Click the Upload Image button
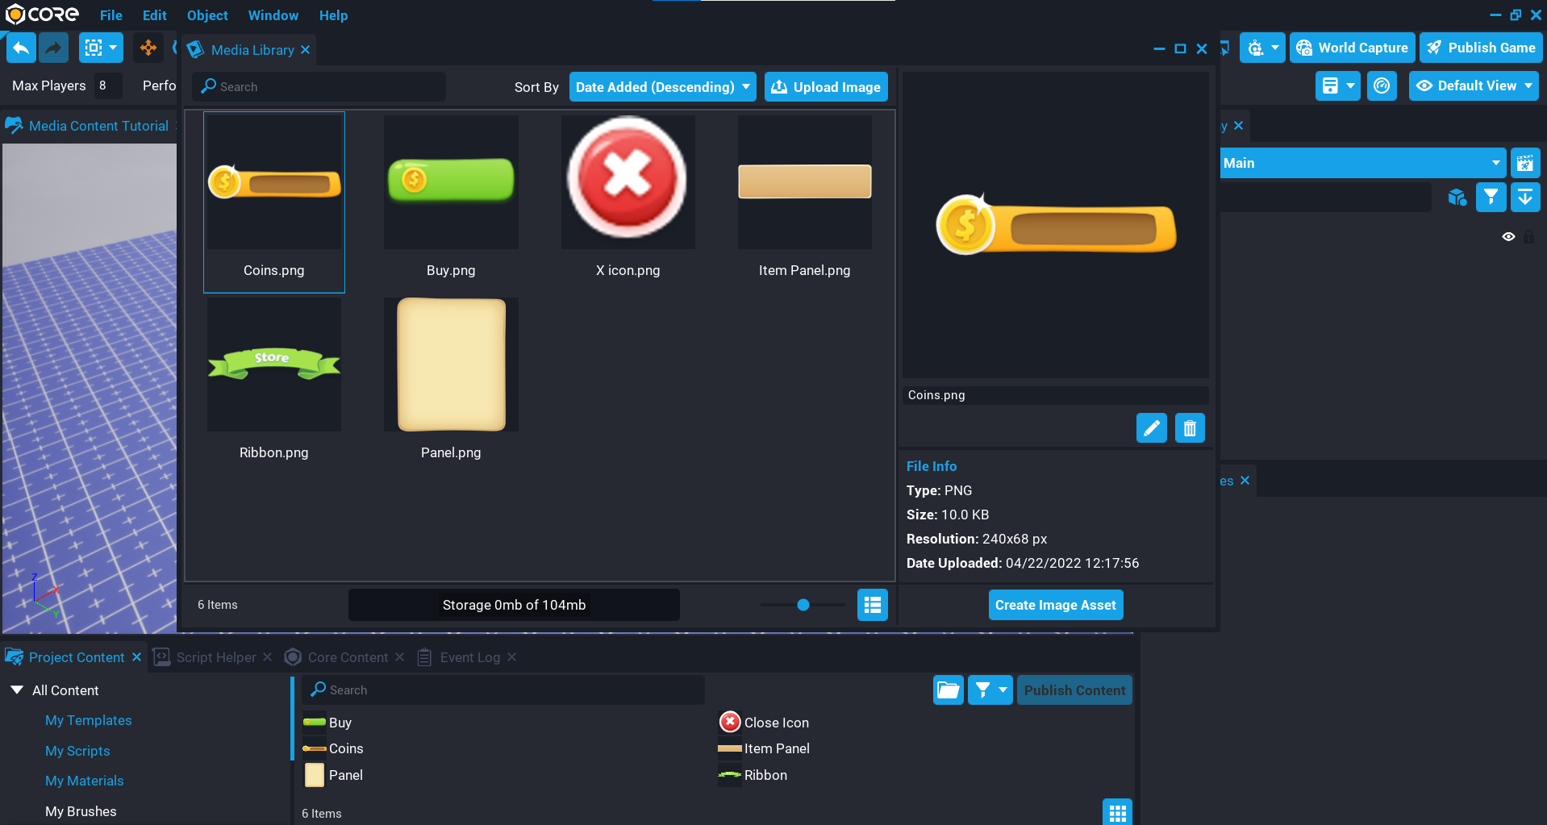 (826, 87)
